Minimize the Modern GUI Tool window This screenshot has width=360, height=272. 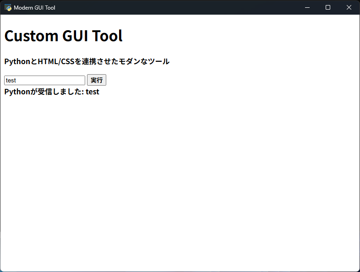(x=307, y=7)
